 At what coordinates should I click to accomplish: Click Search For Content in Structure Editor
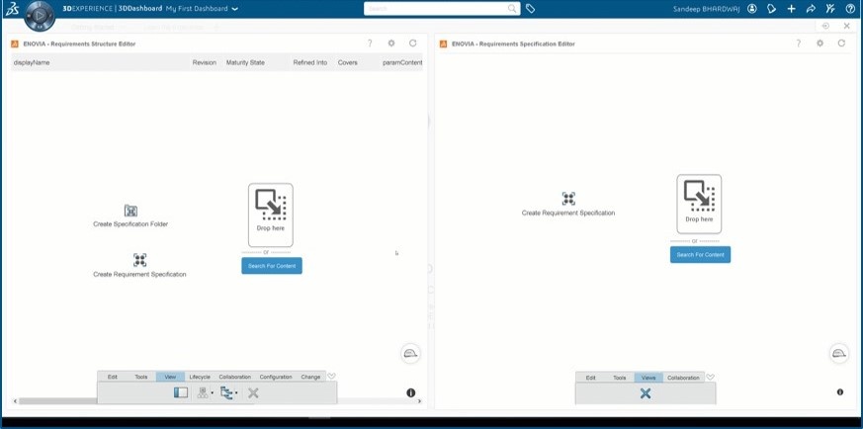[272, 266]
